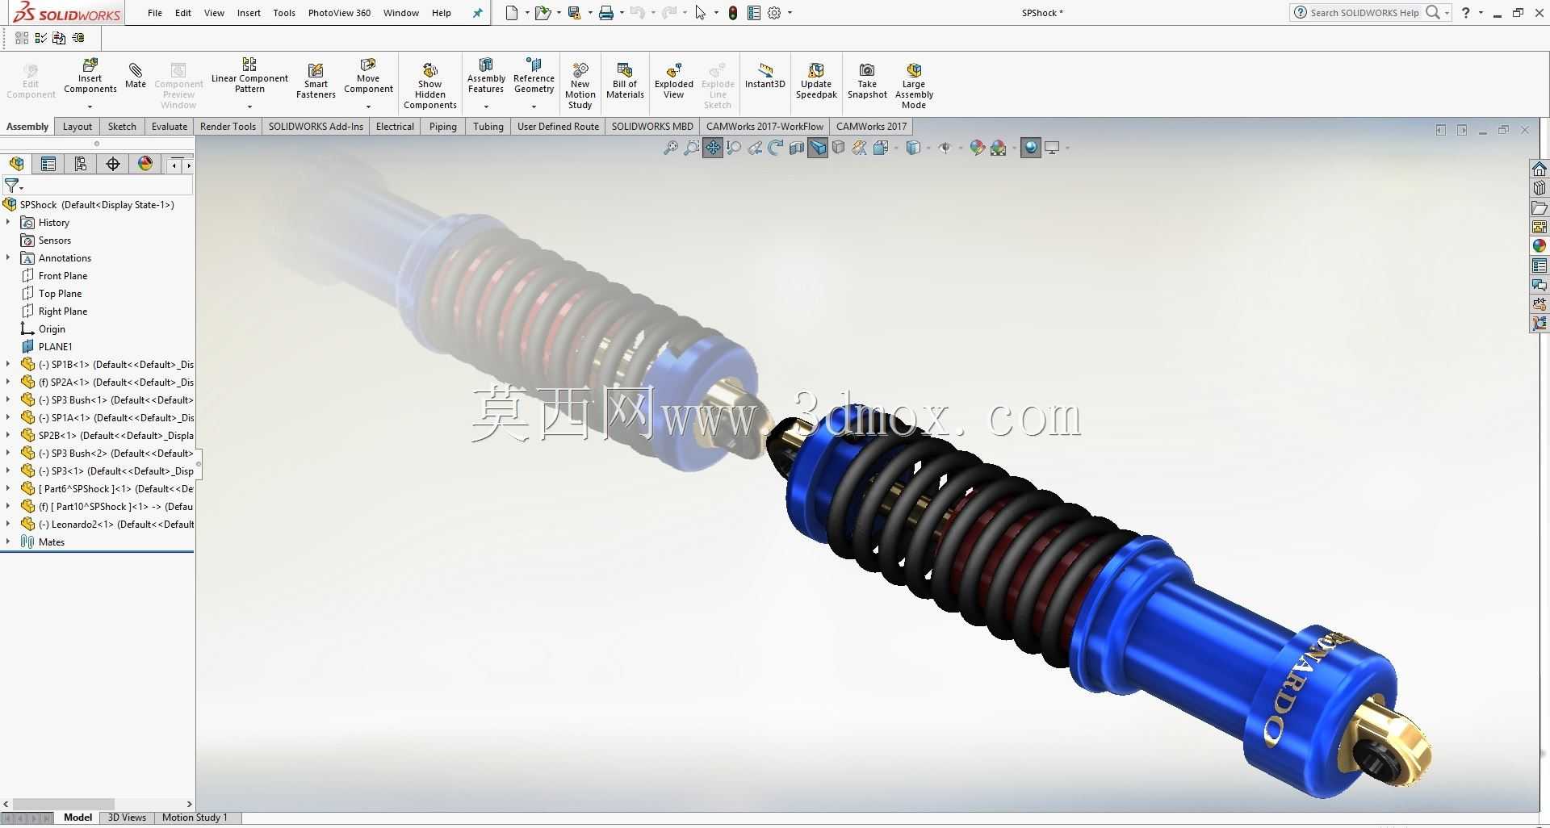Insert a Bill of Materials
The width and height of the screenshot is (1550, 828).
pos(625,81)
